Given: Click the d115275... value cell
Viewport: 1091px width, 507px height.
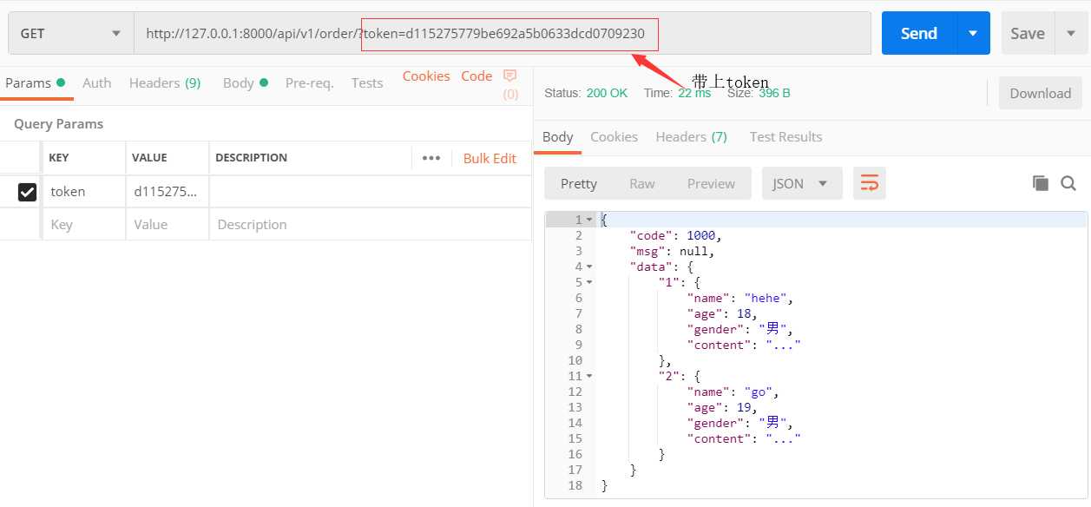Looking at the screenshot, I should coord(168,192).
